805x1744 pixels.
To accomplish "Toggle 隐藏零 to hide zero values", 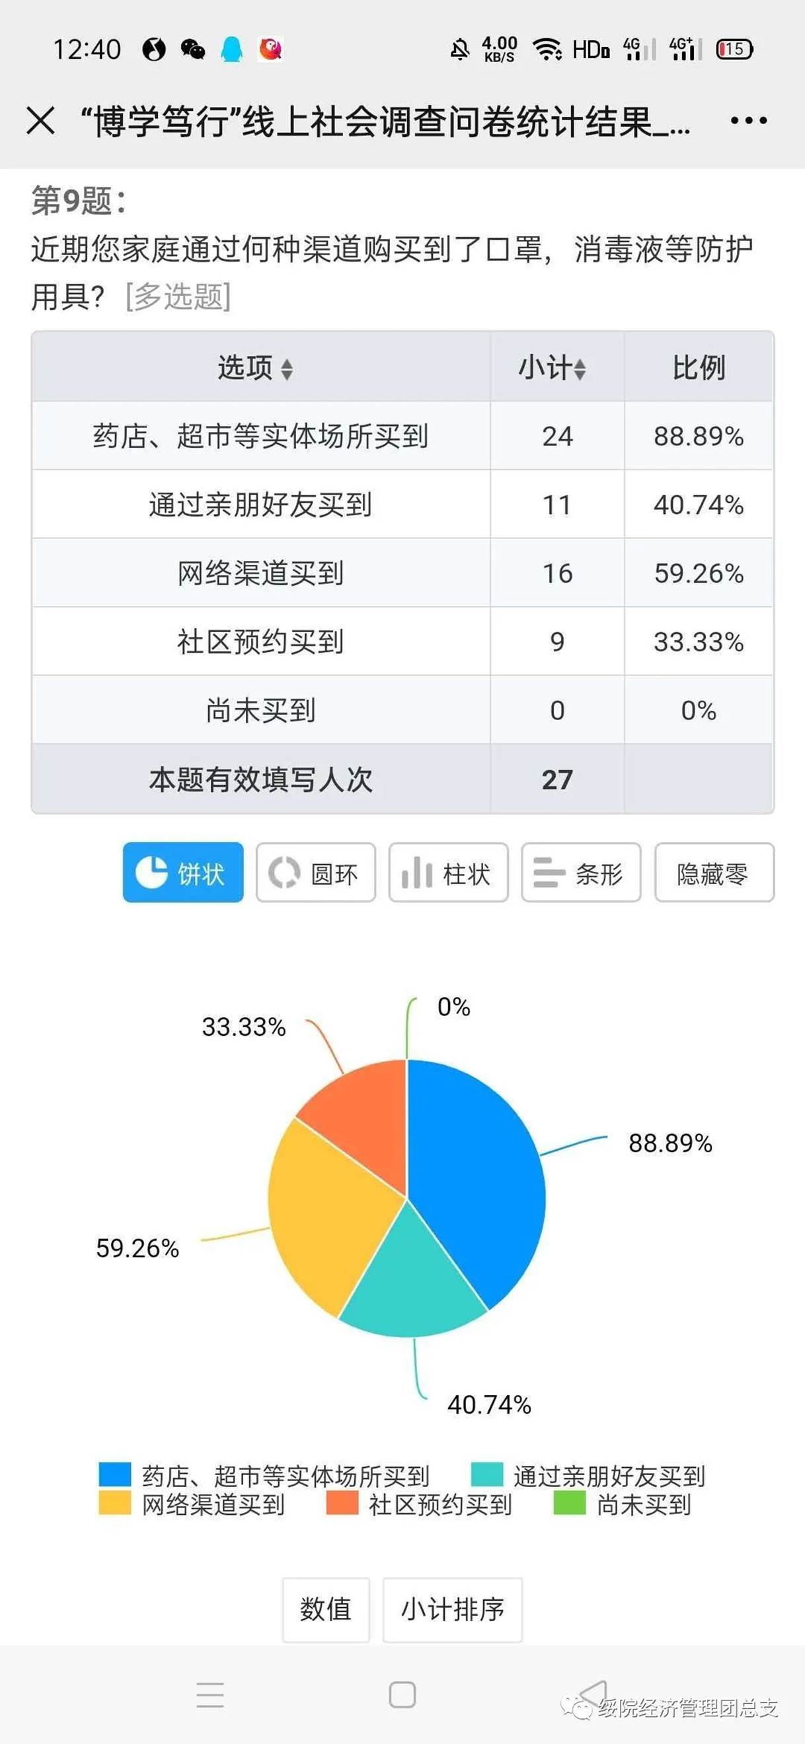I will [x=714, y=873].
